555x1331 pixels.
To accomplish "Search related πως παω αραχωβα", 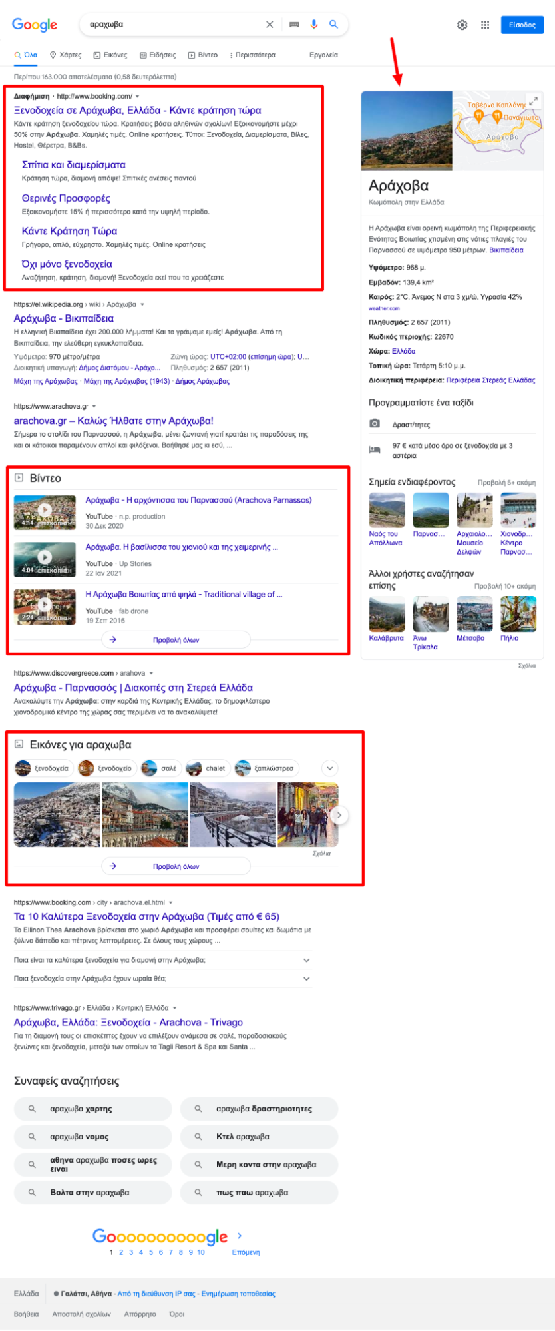I will (x=260, y=1193).
